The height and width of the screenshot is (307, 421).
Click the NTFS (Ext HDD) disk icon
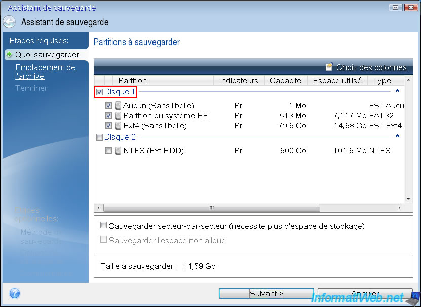point(118,151)
